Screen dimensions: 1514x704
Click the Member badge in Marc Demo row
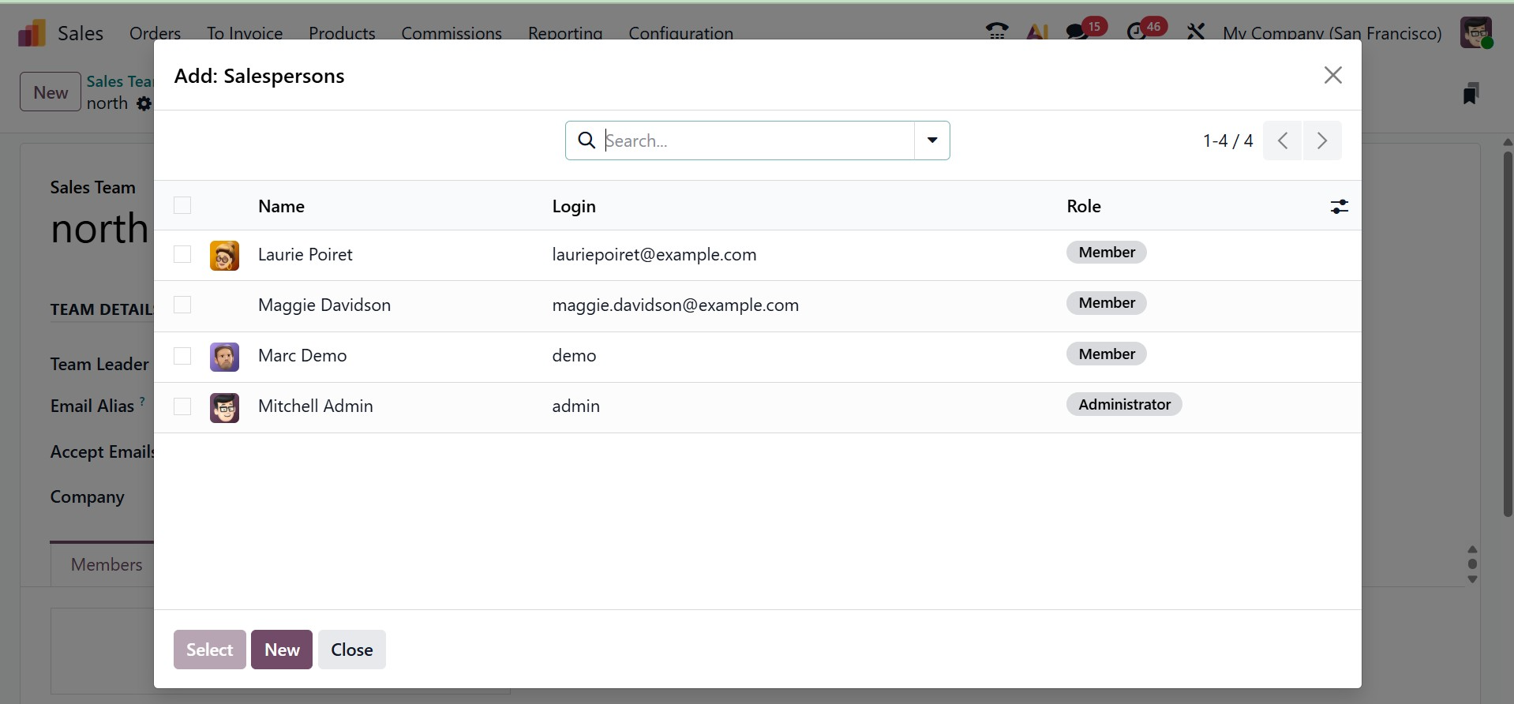1107,354
